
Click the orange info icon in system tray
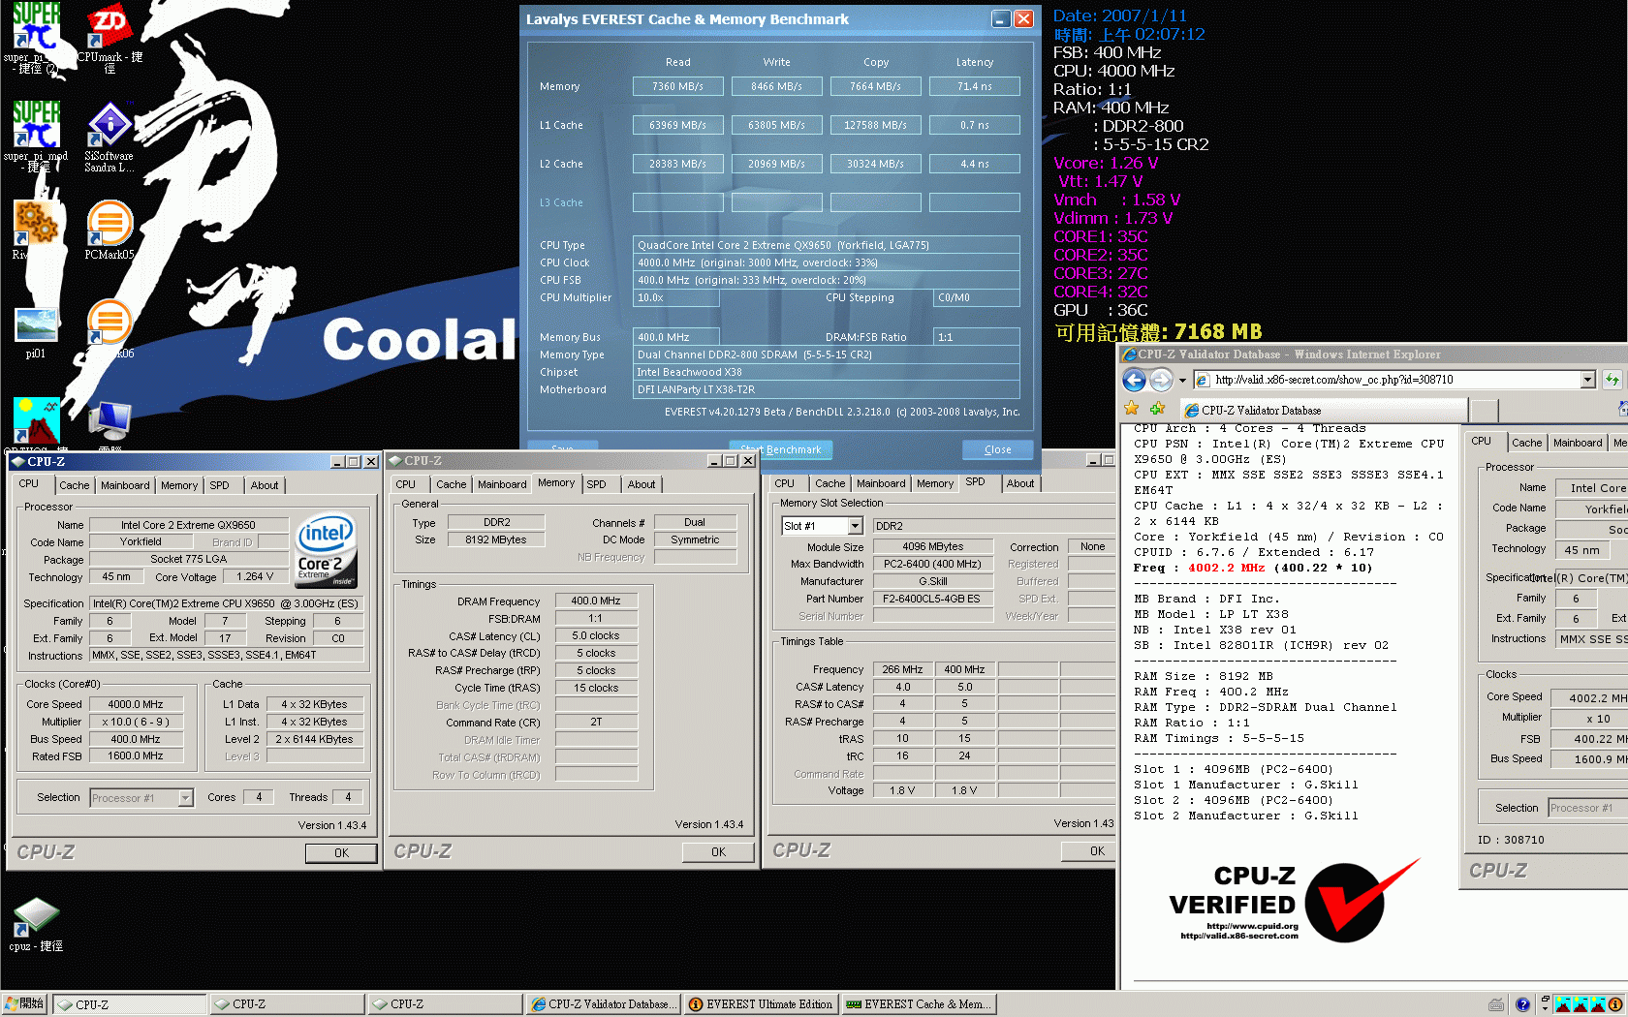pyautogui.click(x=1616, y=1004)
